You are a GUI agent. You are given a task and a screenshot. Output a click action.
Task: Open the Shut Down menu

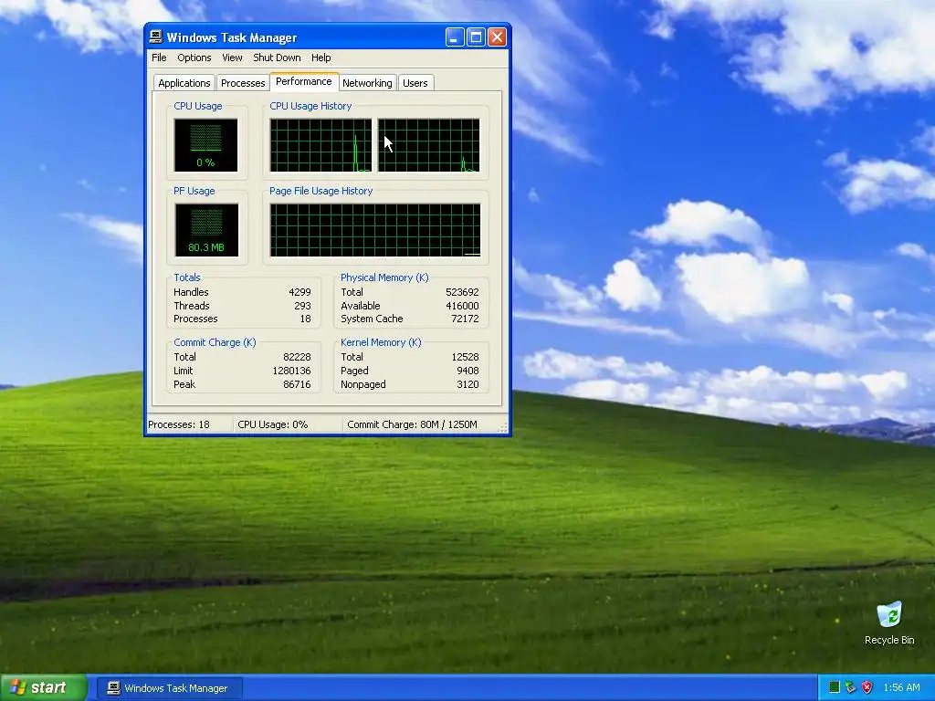(x=277, y=58)
